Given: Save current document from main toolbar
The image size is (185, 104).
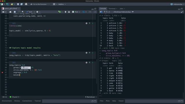Looking at the screenshot, I should 18,4.
